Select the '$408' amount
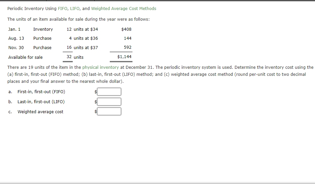The height and width of the screenshot is (184, 315). [126, 29]
